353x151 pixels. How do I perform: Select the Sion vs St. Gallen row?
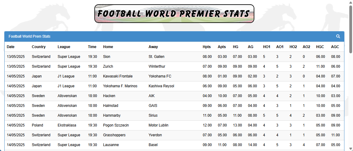(x=107, y=57)
